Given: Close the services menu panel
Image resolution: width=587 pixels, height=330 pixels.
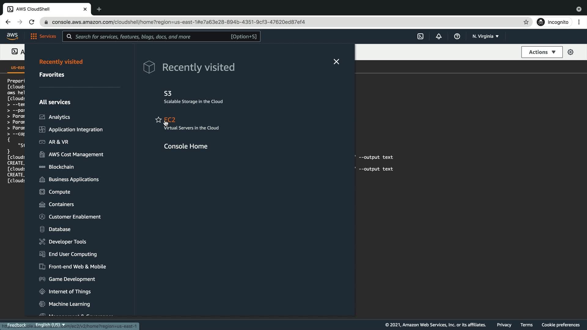Looking at the screenshot, I should point(336,62).
